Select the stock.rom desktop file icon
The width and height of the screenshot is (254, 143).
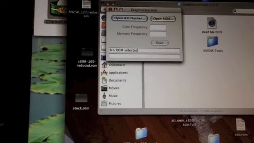tap(81, 98)
